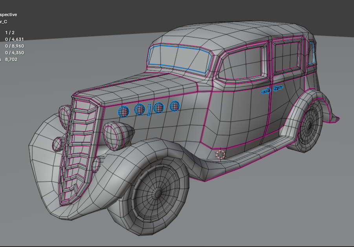This screenshot has height=247, width=354.
Task: Click the 8,702 triangle count text
Action: 11,59
